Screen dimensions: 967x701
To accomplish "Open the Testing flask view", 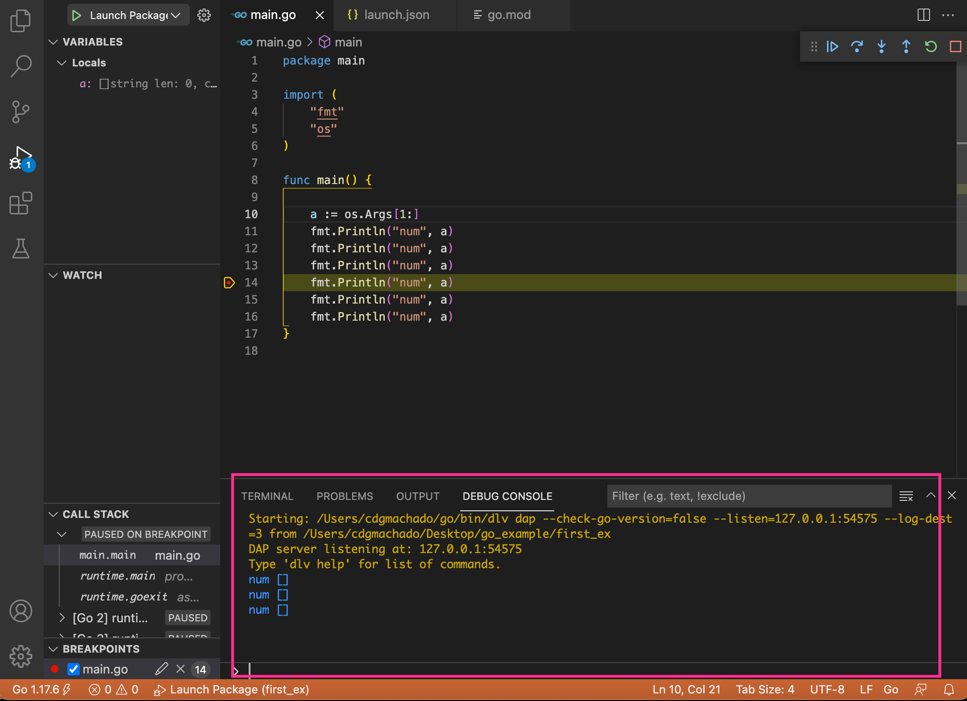I will coord(20,249).
